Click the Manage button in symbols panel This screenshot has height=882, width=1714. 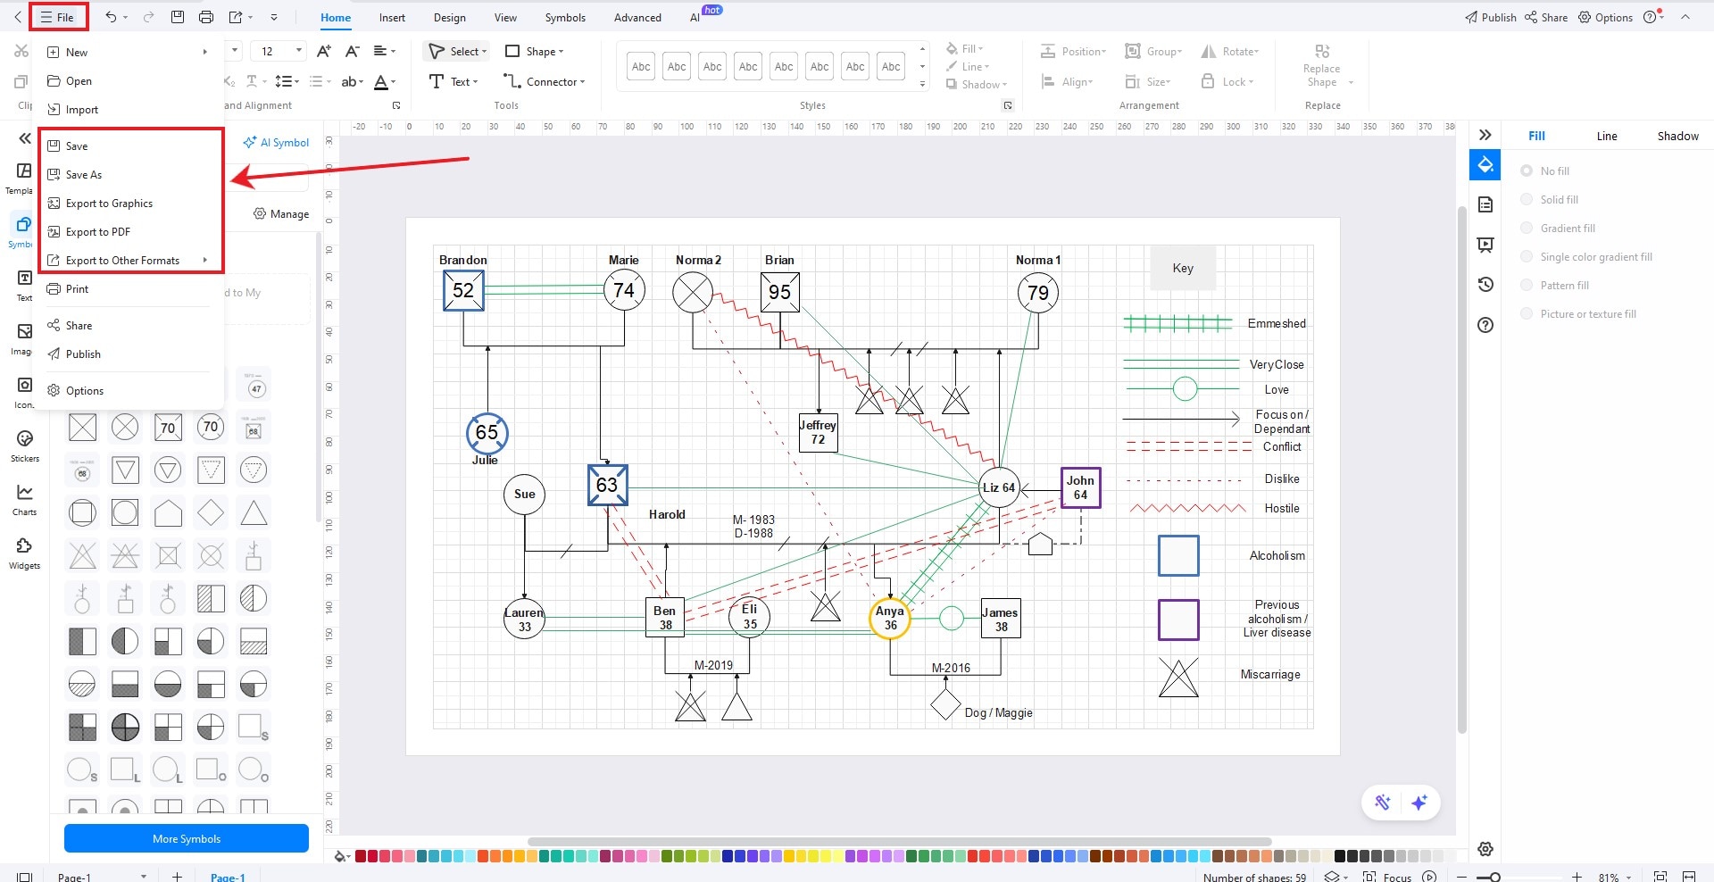pyautogui.click(x=281, y=213)
